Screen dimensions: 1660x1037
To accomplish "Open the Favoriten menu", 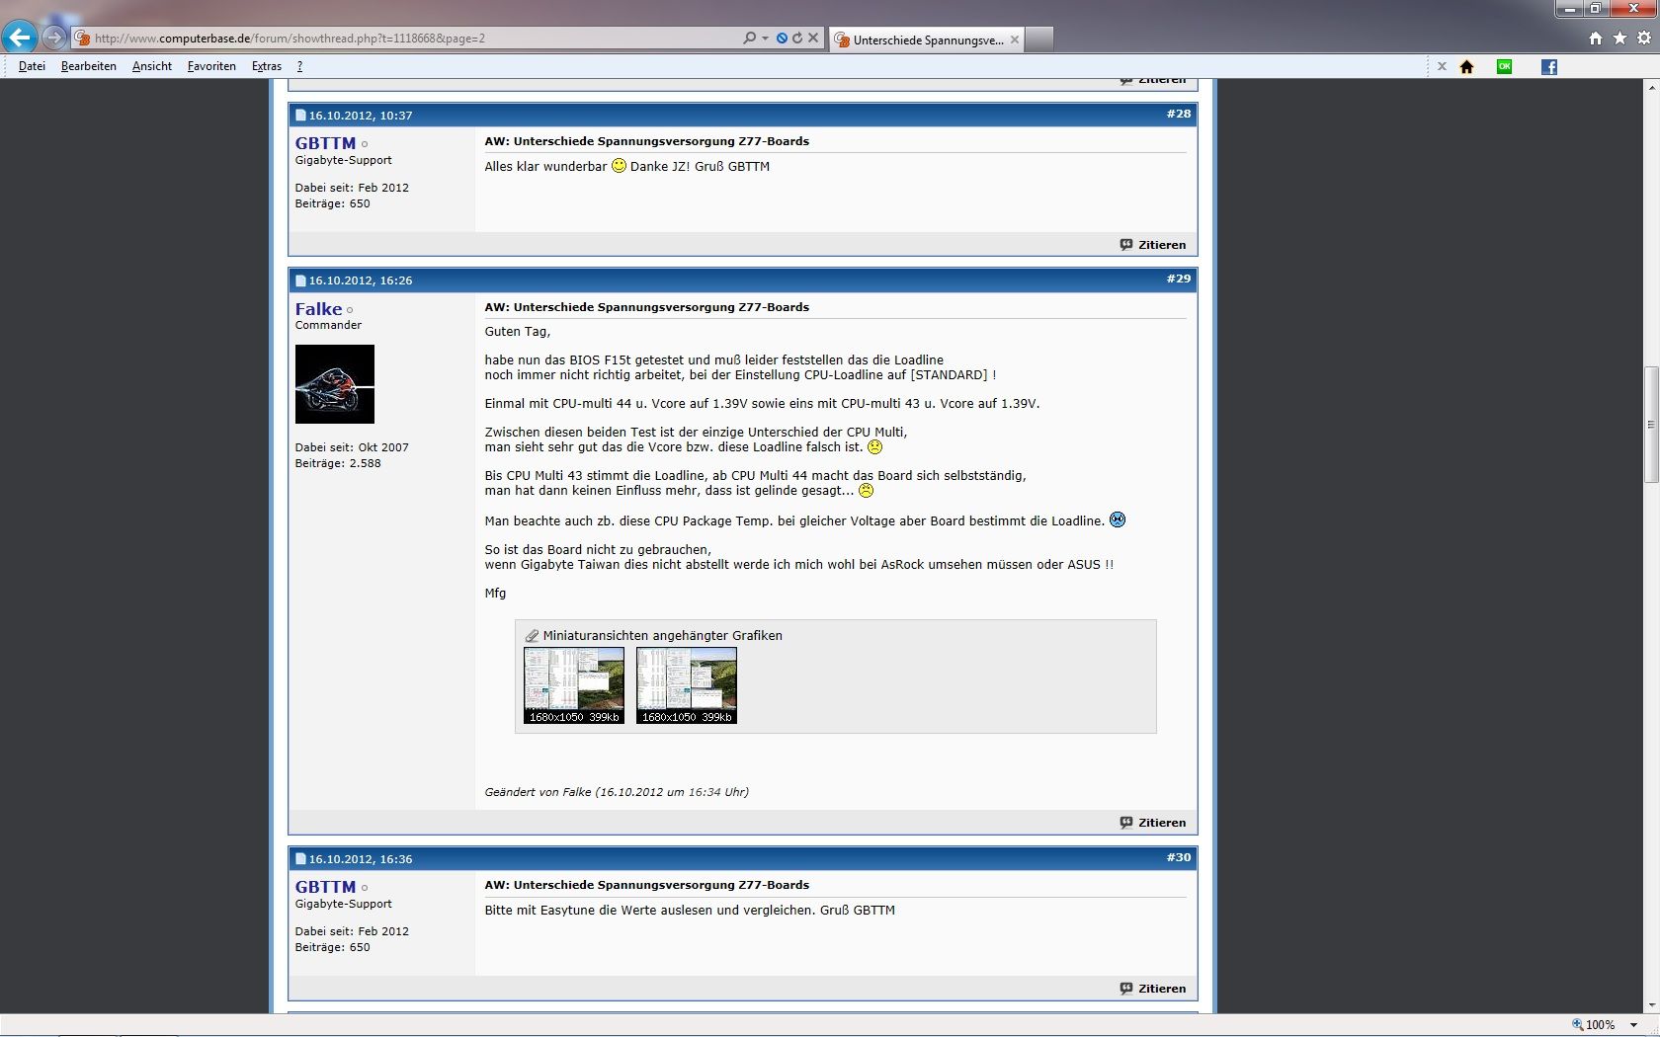I will 211,66.
